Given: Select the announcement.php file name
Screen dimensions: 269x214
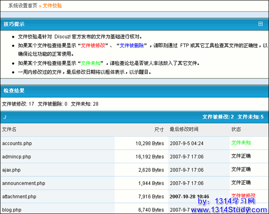Looking at the screenshot, I should [x=23, y=183].
